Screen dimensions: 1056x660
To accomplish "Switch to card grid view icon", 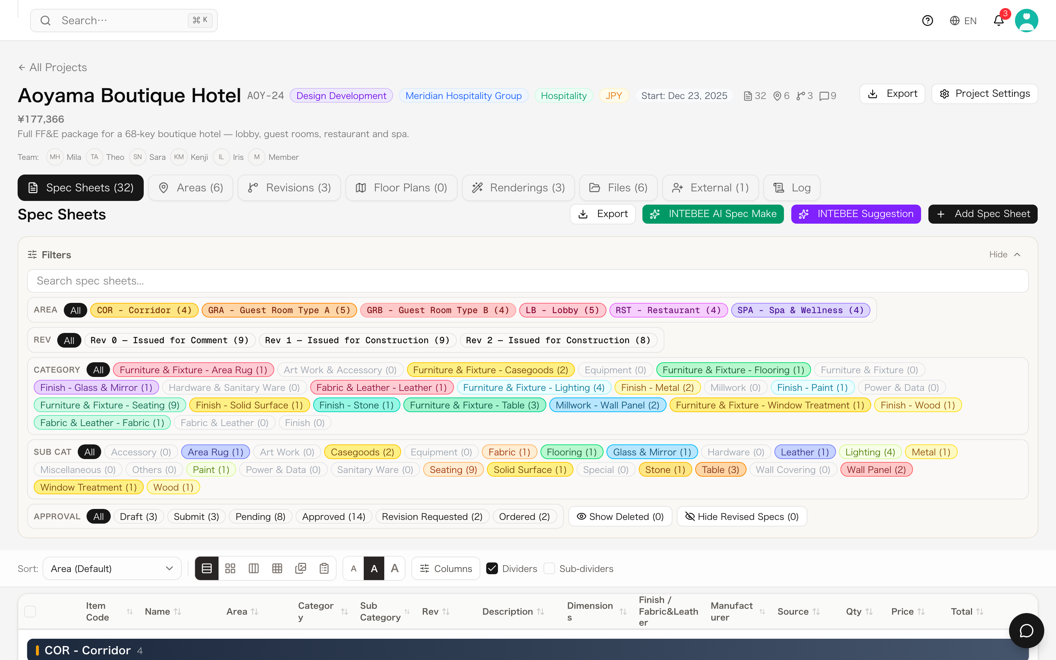I will tap(230, 568).
